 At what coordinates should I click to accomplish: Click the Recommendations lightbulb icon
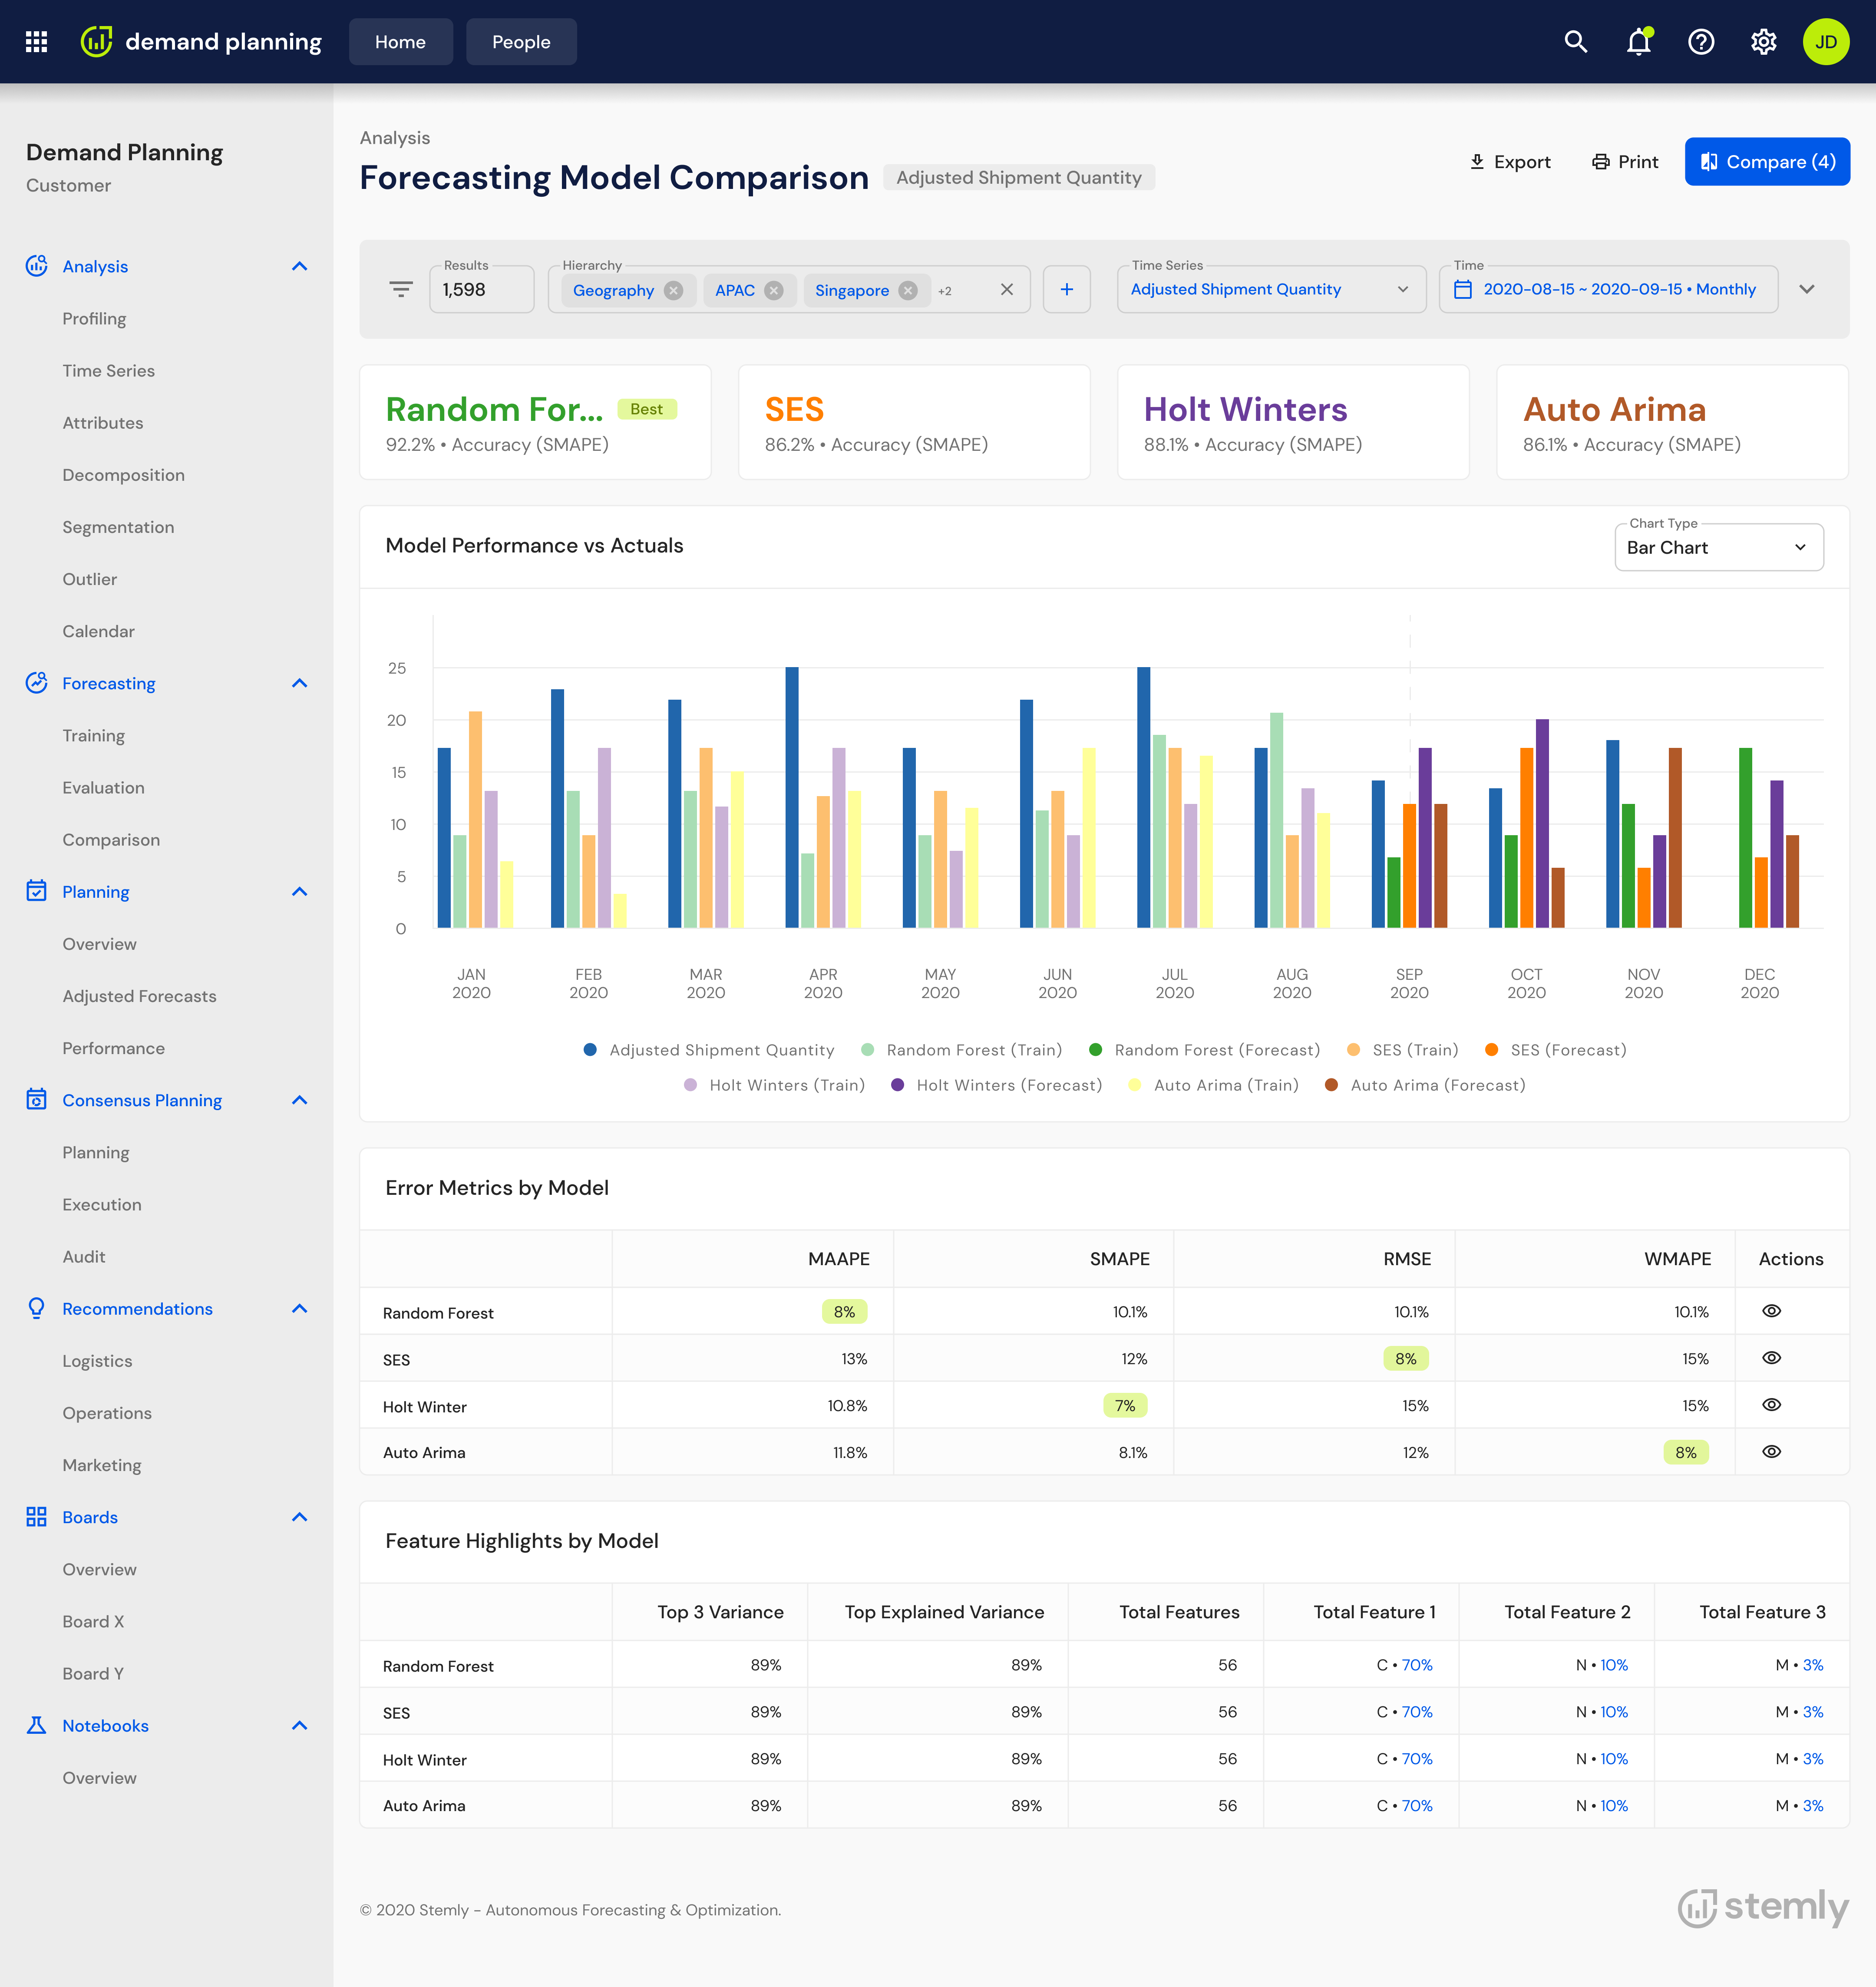coord(37,1308)
